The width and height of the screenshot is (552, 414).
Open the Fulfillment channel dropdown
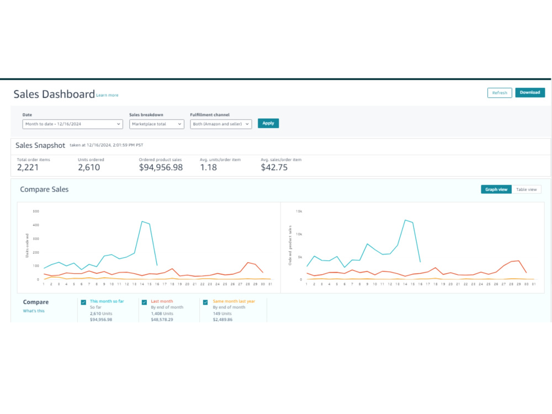(x=221, y=124)
